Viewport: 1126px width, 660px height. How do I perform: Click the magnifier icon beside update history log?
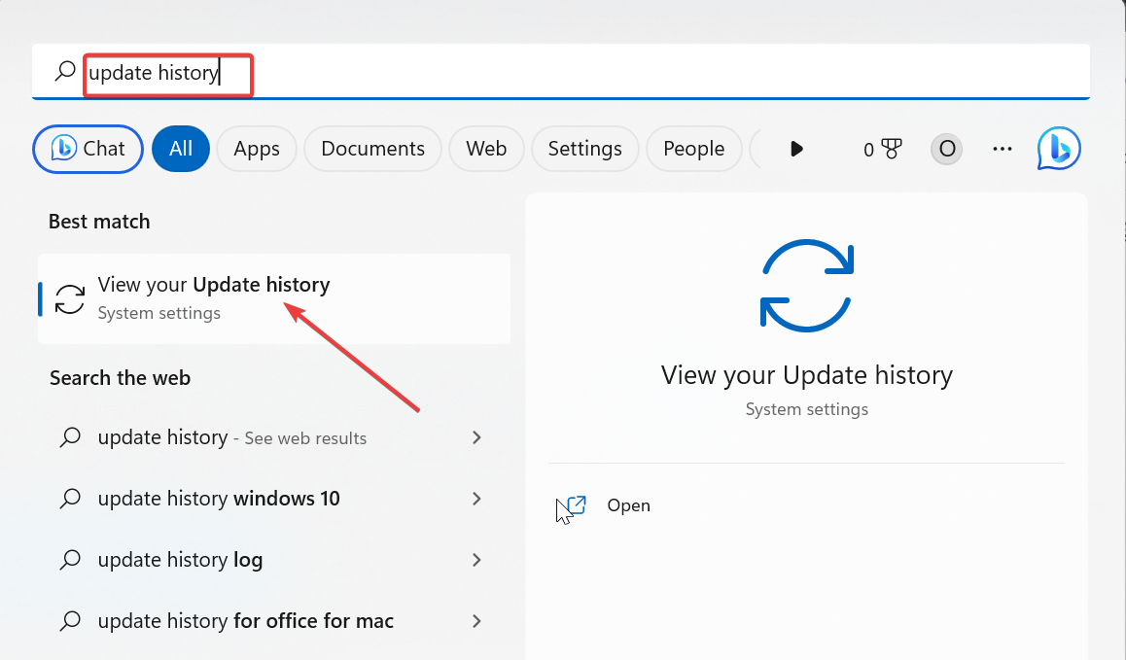coord(70,560)
